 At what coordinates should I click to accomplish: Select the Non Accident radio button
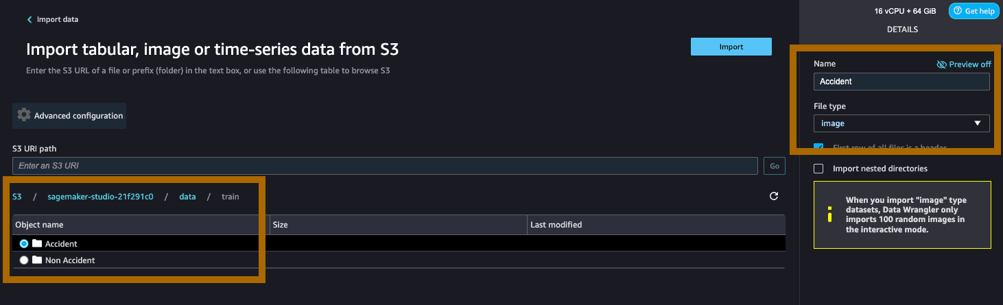click(24, 260)
